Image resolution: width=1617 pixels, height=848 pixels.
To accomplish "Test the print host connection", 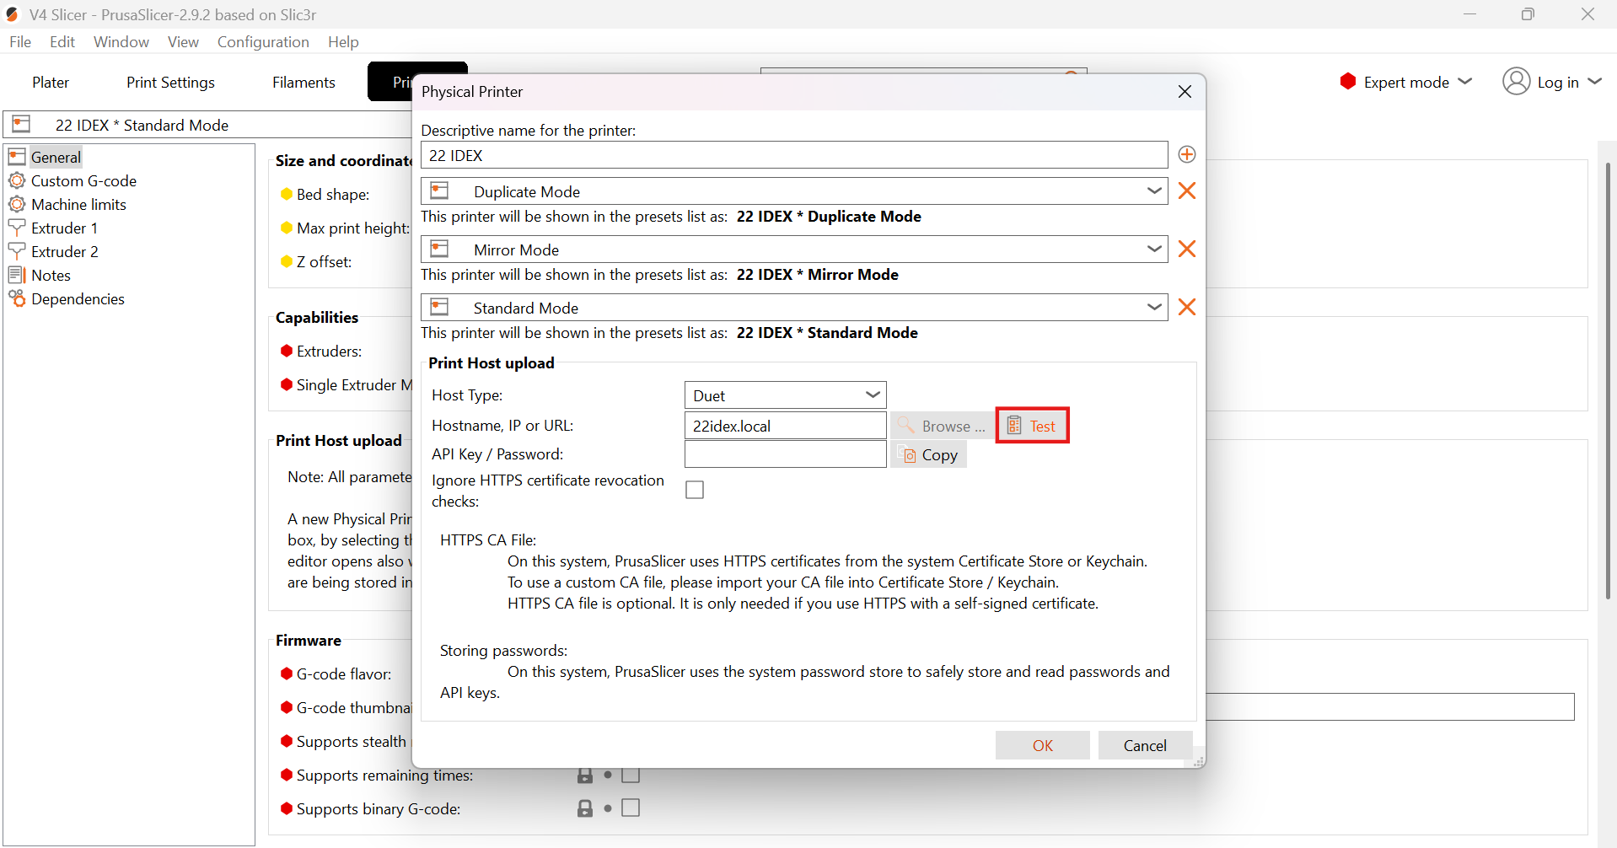I will [1033, 426].
